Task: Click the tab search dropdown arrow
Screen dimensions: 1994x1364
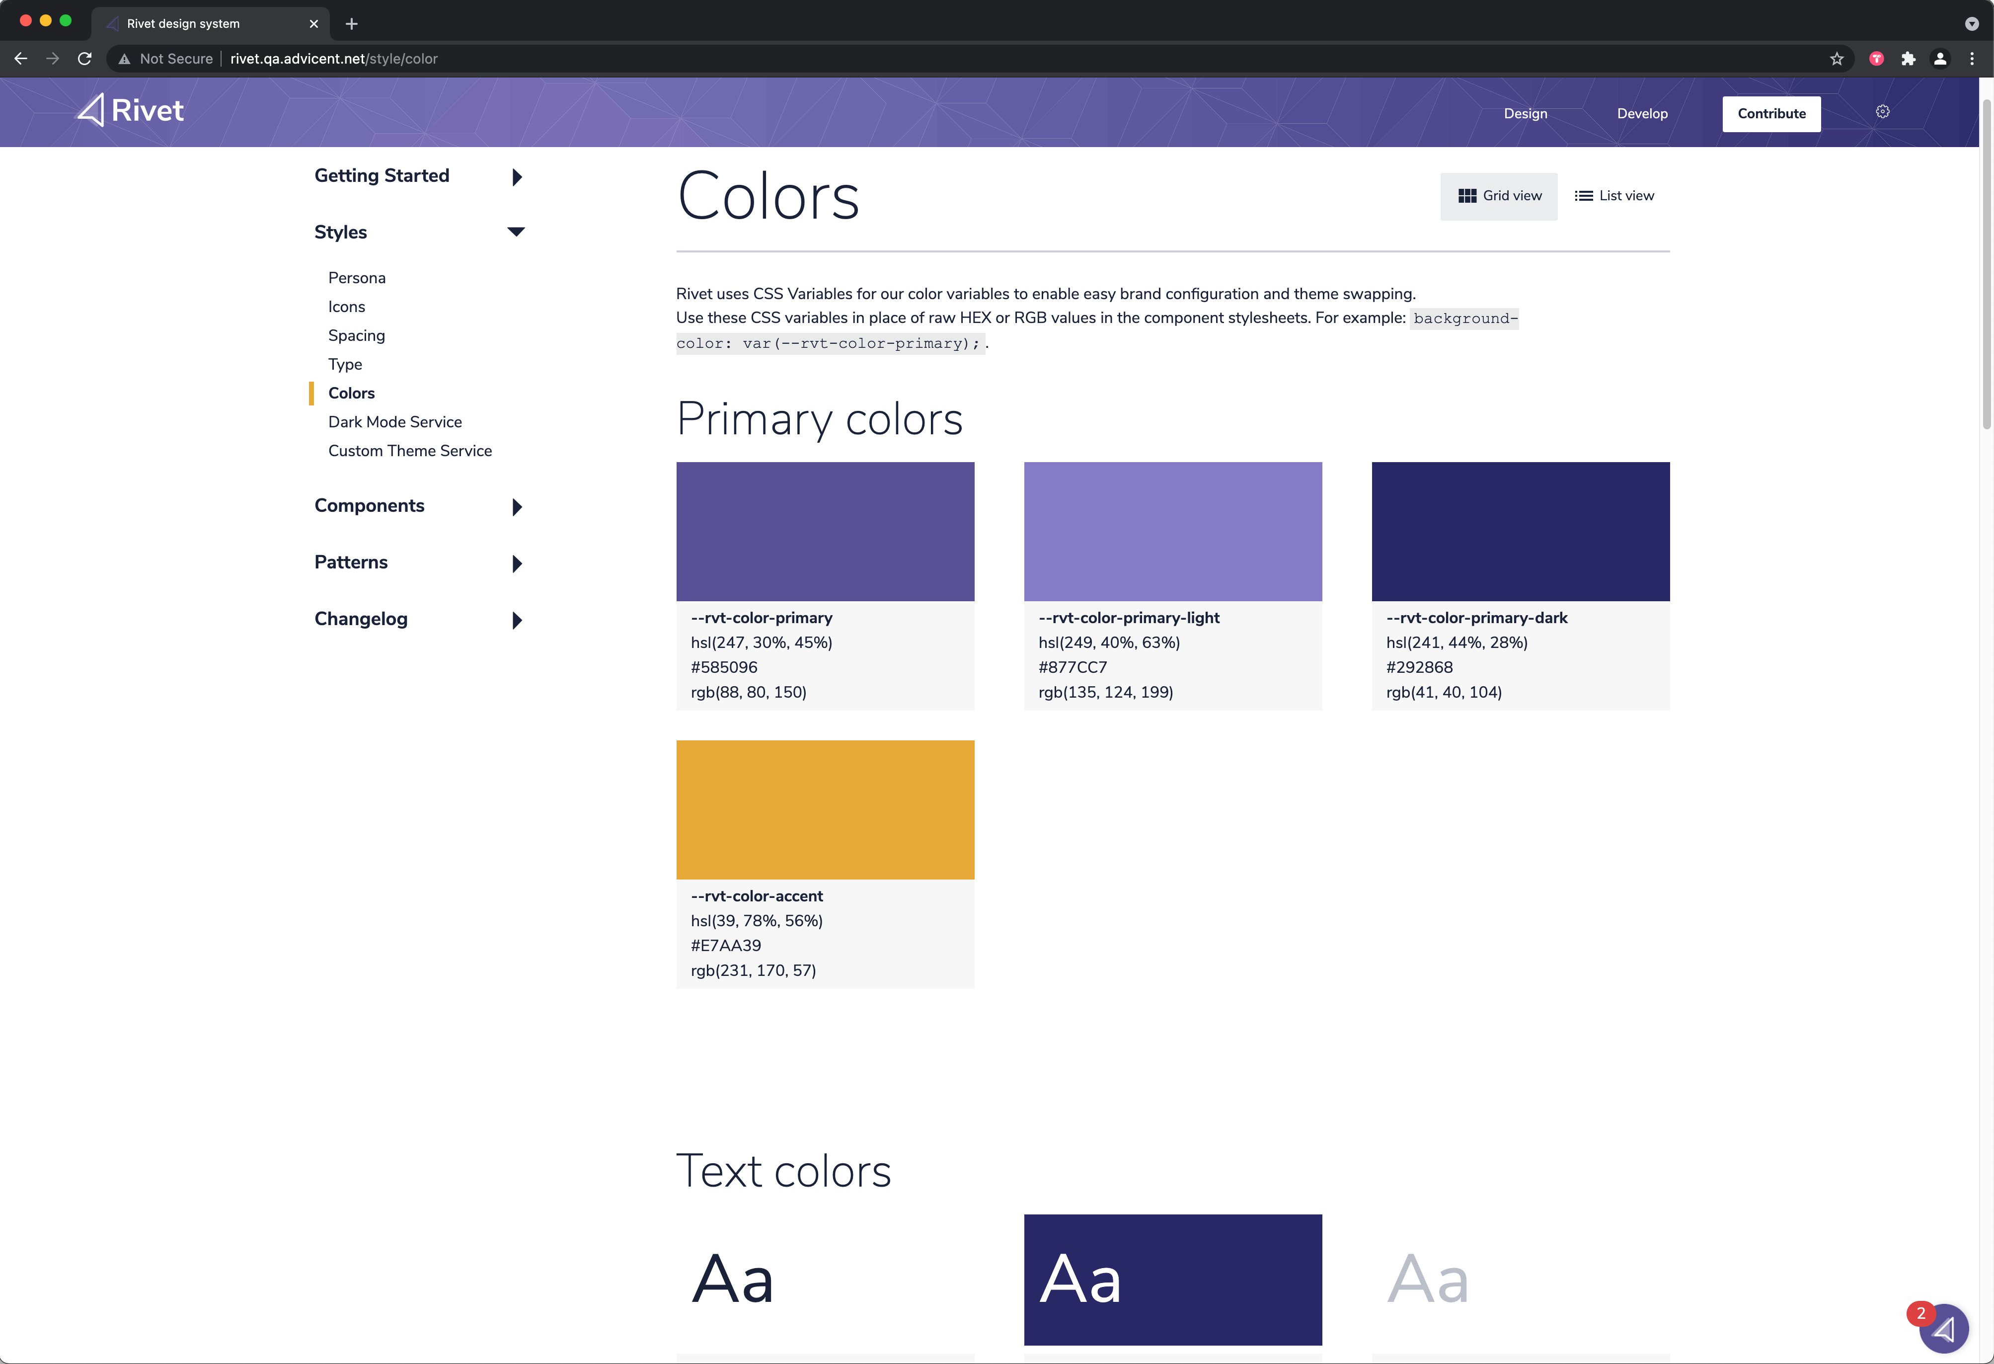Action: [x=1972, y=24]
